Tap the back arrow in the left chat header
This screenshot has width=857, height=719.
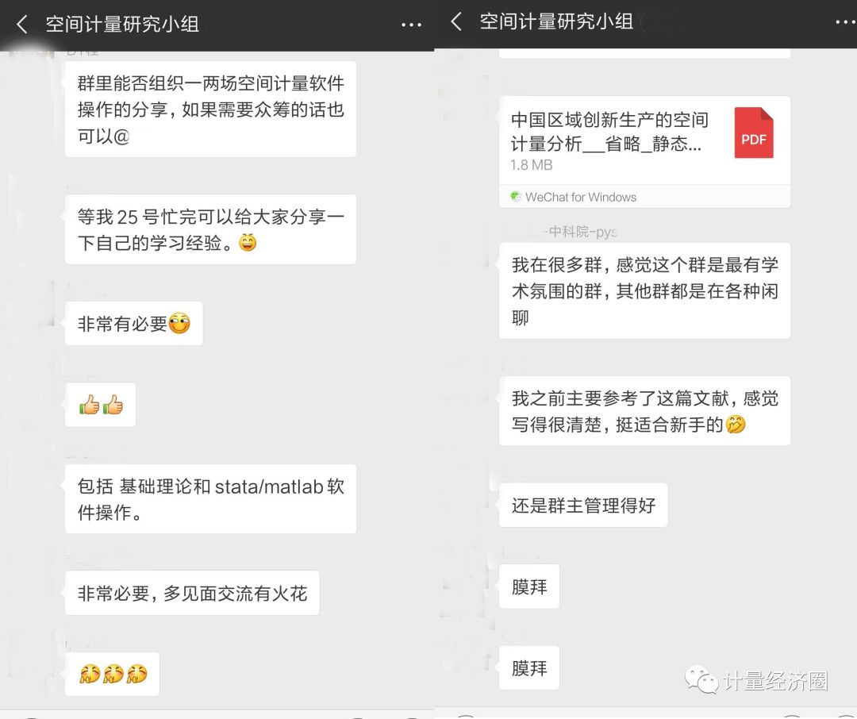(22, 24)
